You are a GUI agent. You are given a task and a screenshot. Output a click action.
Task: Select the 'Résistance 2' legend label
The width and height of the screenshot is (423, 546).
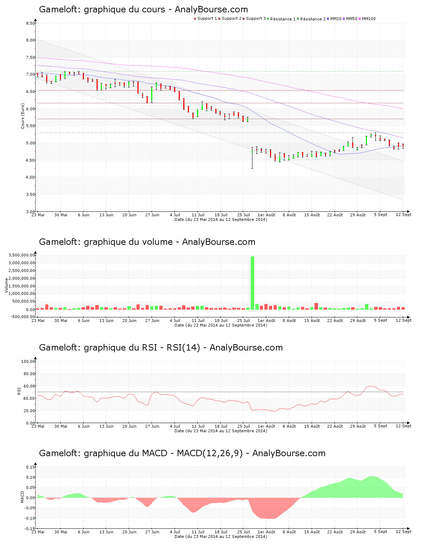(x=313, y=19)
